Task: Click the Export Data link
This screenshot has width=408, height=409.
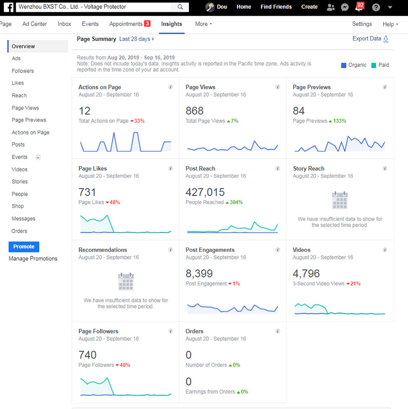Action: coord(367,39)
